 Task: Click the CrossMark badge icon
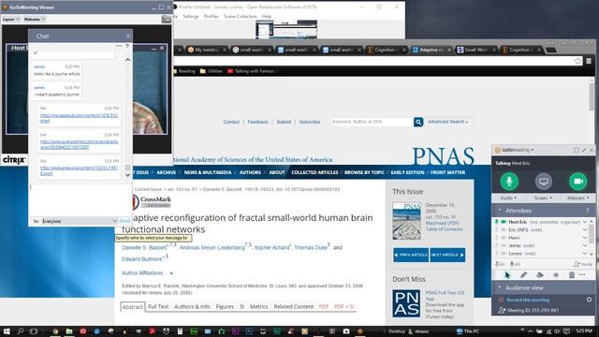click(x=152, y=201)
